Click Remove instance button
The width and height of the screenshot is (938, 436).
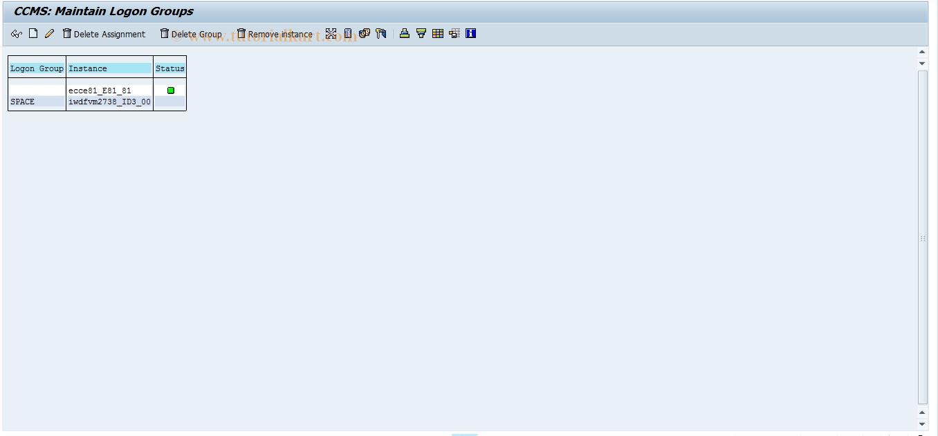(x=275, y=34)
